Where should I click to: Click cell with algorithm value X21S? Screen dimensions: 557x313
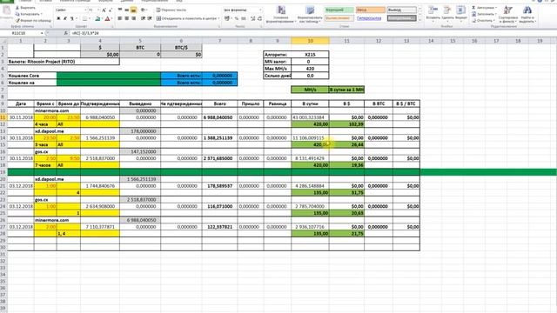tap(310, 55)
